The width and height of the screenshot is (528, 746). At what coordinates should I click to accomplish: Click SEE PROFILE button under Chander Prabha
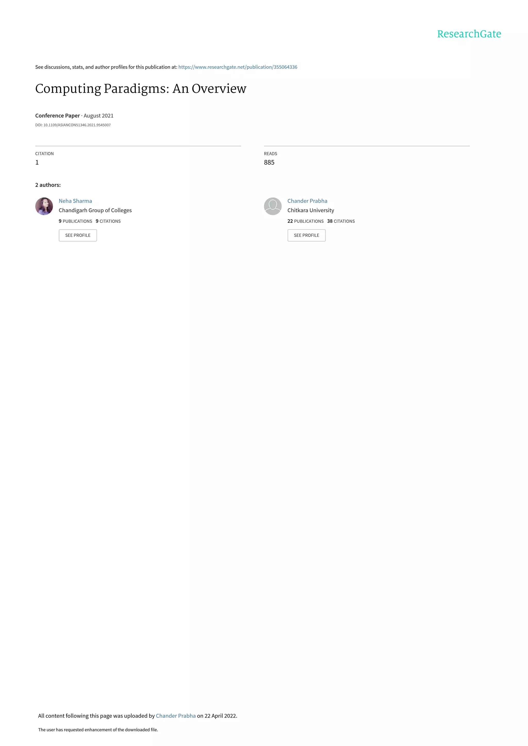[306, 235]
